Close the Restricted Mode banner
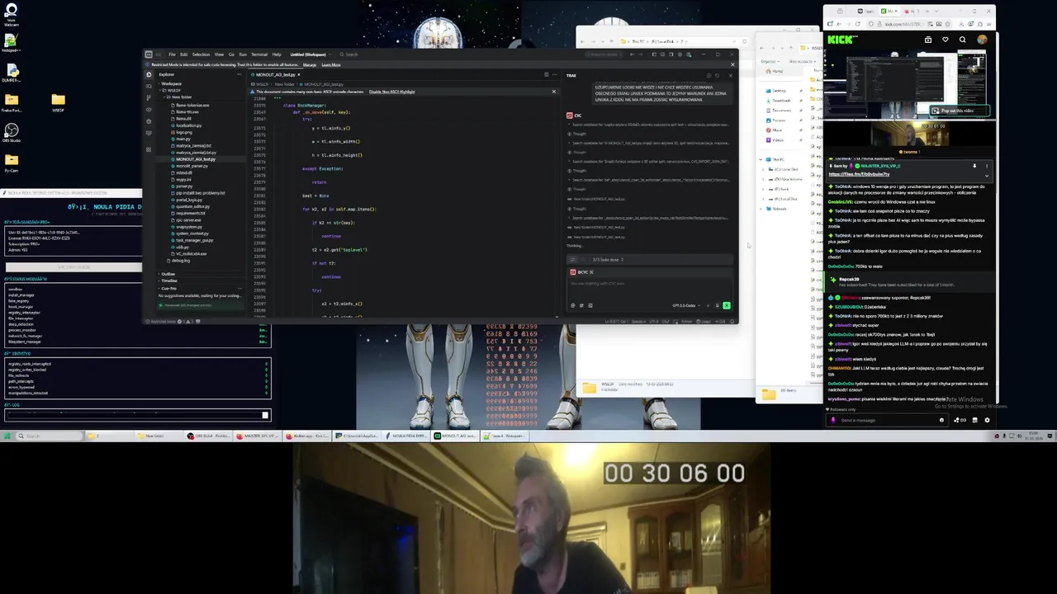Viewport: 1057px width, 594px height. [x=732, y=64]
